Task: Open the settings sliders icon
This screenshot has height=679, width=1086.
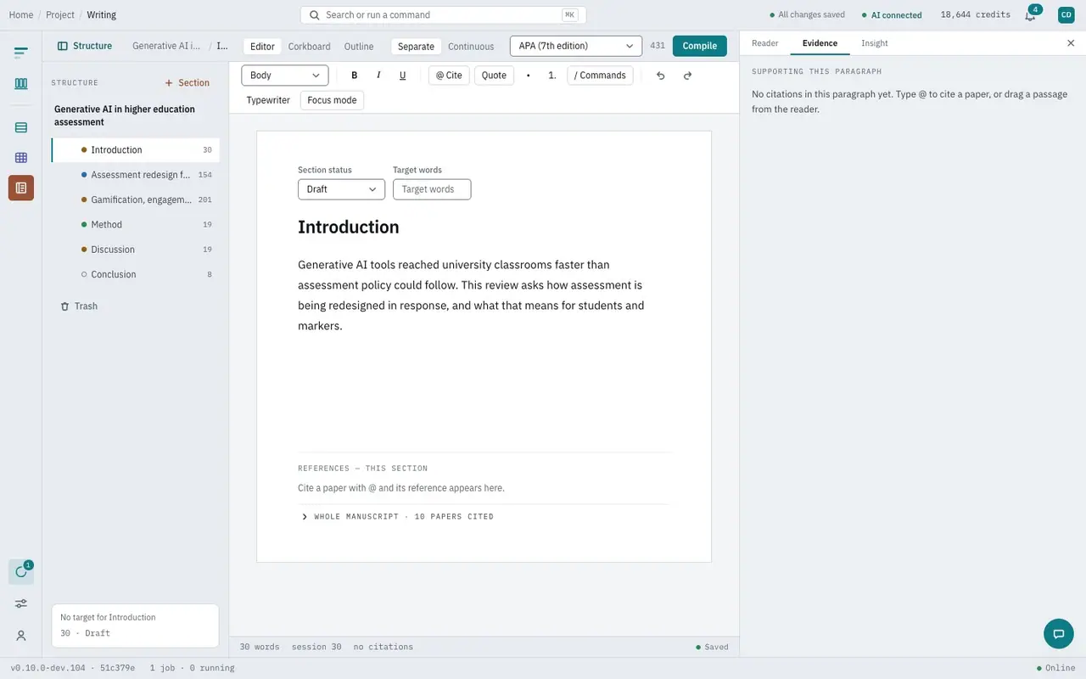Action: point(21,603)
